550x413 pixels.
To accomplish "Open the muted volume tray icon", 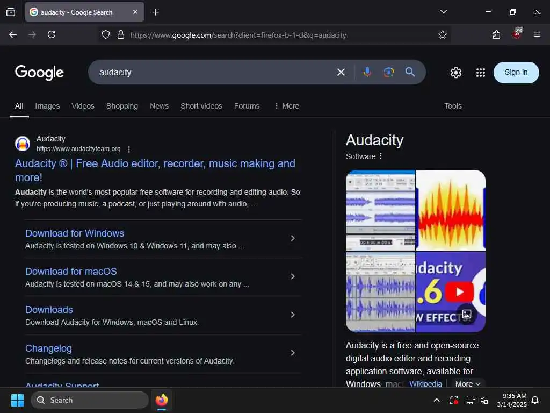I will (484, 400).
